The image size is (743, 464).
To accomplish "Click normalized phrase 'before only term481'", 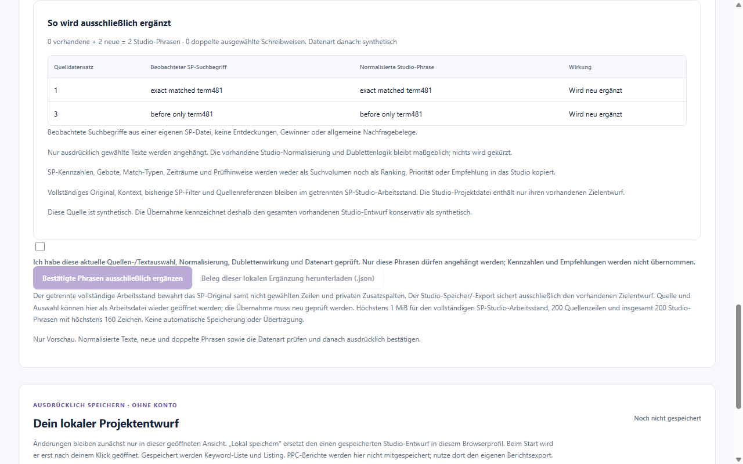I will [391, 114].
